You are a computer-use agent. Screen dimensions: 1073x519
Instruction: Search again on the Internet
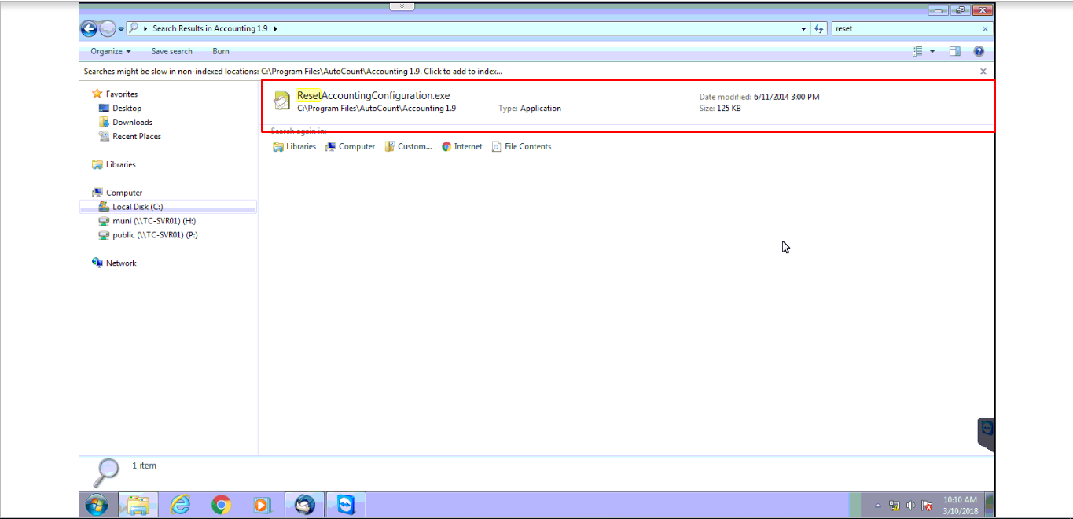click(462, 147)
